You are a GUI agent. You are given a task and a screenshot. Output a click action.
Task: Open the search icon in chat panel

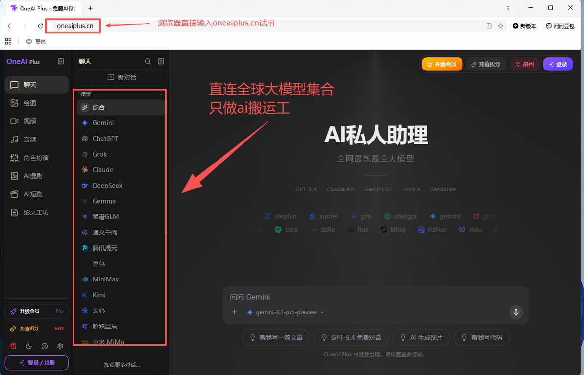click(148, 61)
